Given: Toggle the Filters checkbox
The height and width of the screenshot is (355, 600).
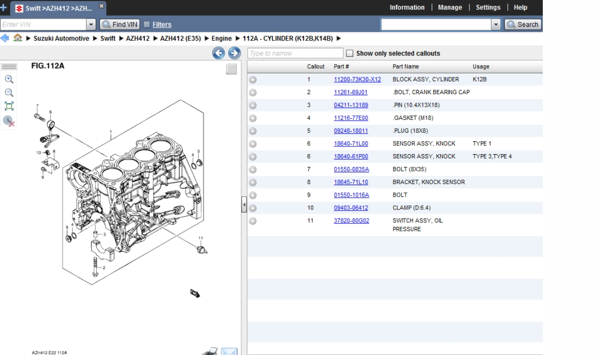Looking at the screenshot, I should coord(147,24).
